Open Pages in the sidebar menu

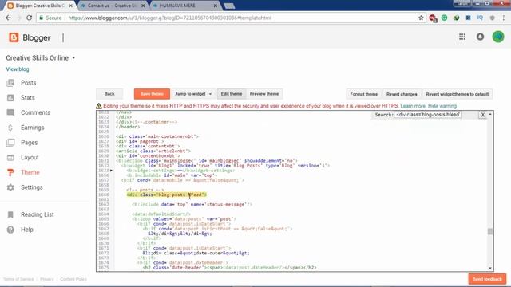point(30,143)
